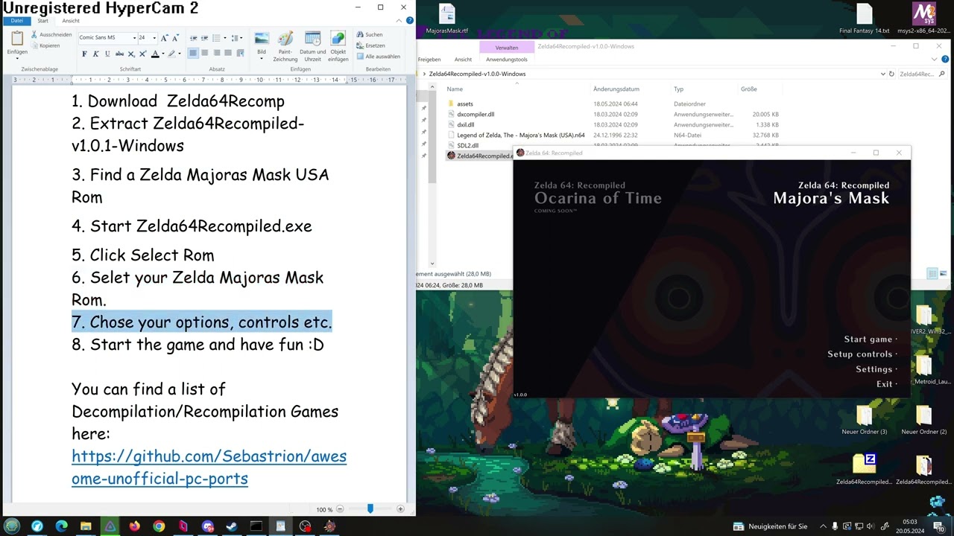Open the Steam taskbar icon
This screenshot has height=536, width=954.
pyautogui.click(x=232, y=526)
